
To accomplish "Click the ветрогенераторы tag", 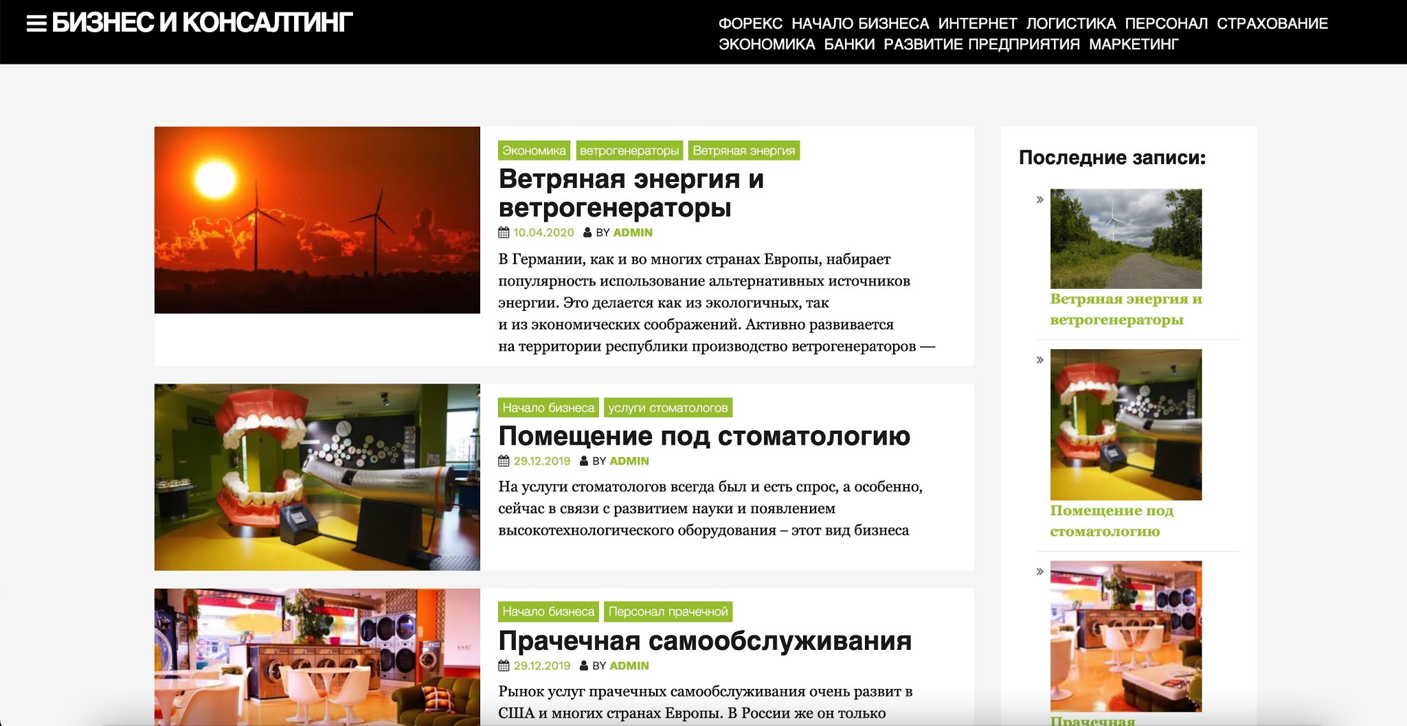I will pos(629,150).
